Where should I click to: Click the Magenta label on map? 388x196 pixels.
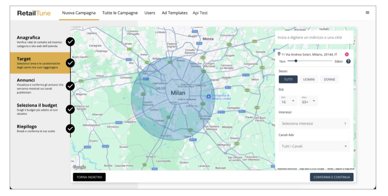click(x=81, y=94)
